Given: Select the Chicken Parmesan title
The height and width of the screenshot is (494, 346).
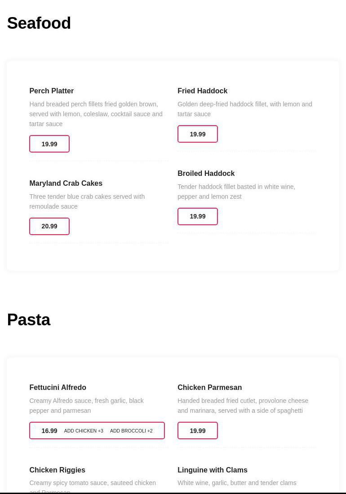Looking at the screenshot, I should coord(209,387).
